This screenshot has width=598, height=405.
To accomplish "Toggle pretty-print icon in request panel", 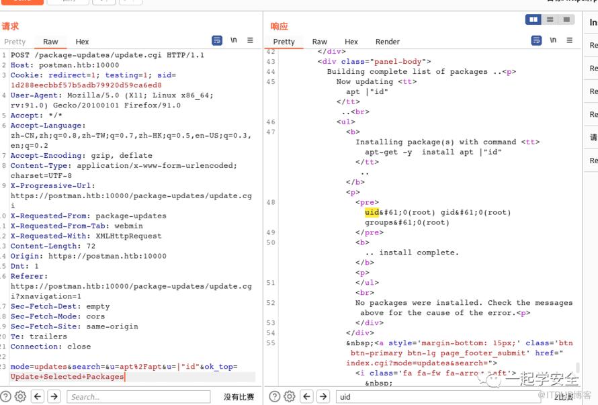I will 217,40.
